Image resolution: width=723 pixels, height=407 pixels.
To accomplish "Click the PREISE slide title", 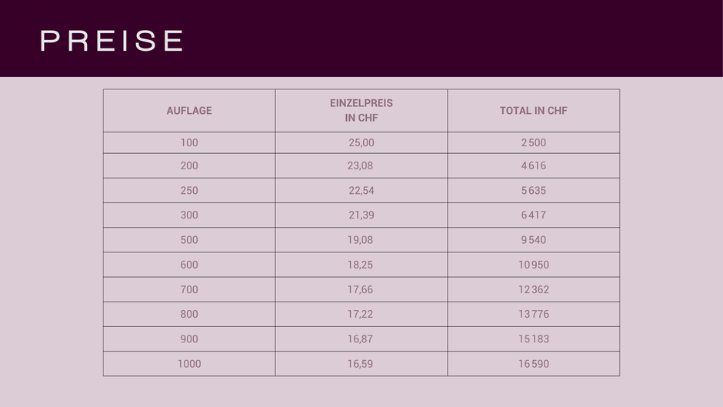I will [x=112, y=41].
